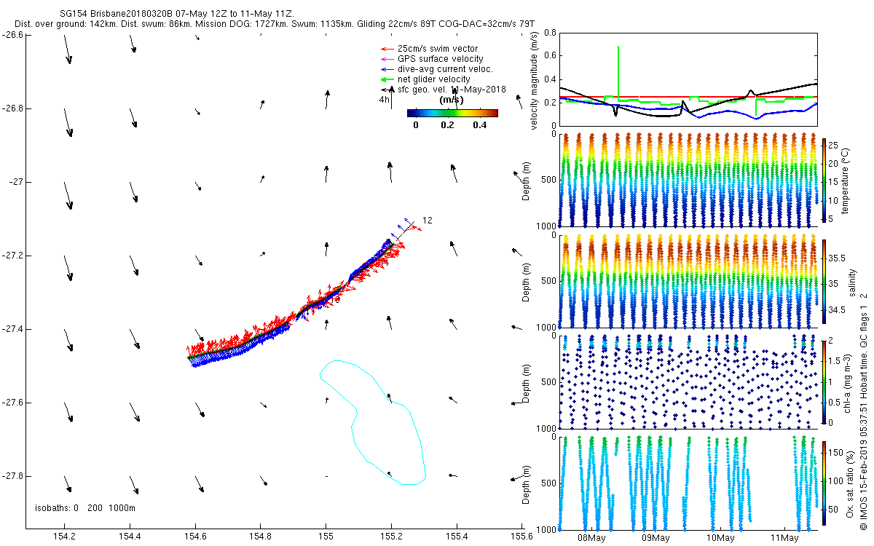
Task: Click the "0.4" tick under the map's velocity colorbar
Action: click(x=479, y=125)
